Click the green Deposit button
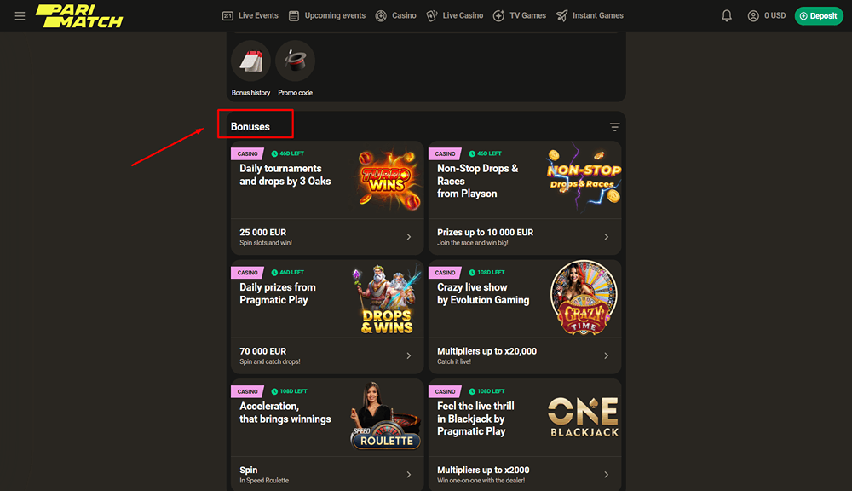 pos(819,15)
